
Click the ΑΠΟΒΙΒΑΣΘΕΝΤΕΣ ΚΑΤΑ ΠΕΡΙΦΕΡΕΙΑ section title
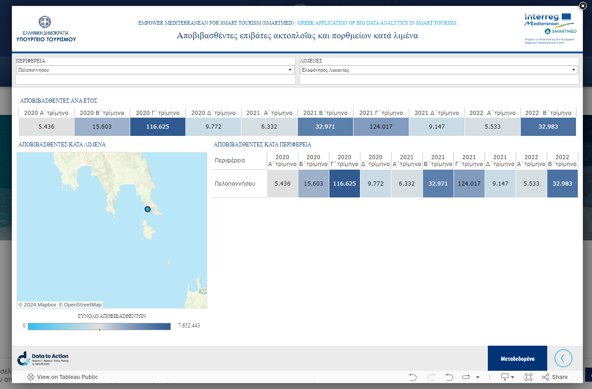tap(263, 145)
